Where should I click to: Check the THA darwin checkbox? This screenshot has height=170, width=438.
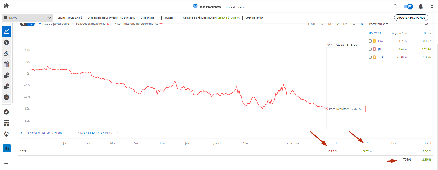coord(370,57)
